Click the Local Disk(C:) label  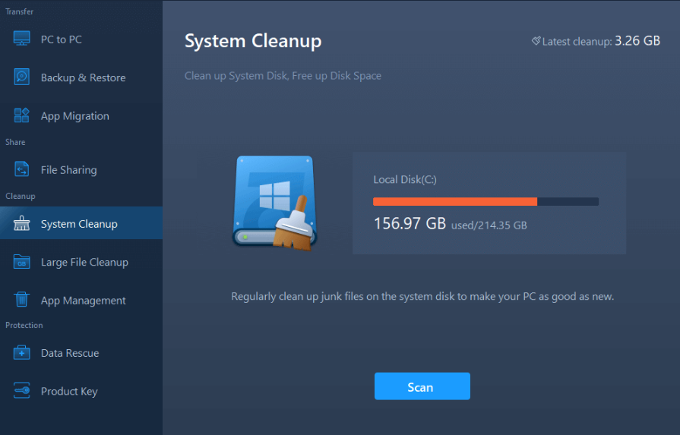point(405,179)
